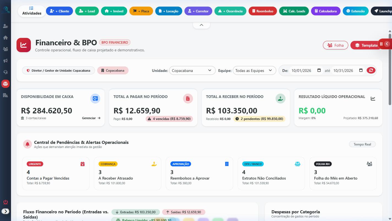Screen dimensions: 392x221
Task: Click the Tempo Real badge
Action: tap(362, 144)
